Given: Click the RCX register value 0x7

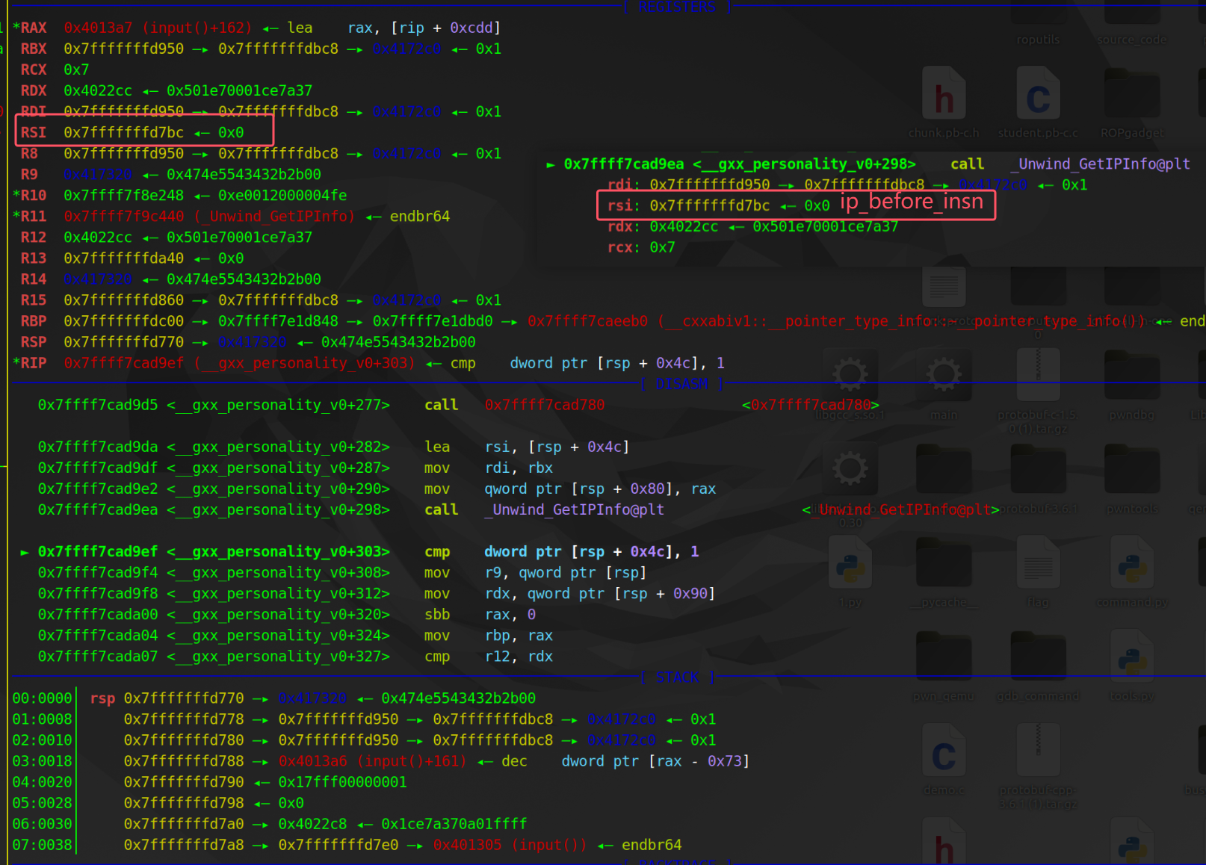Looking at the screenshot, I should click(x=76, y=69).
